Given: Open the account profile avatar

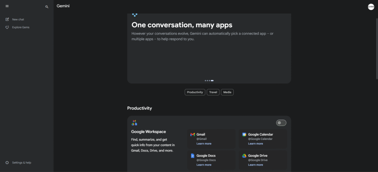Looking at the screenshot, I should pos(371,7).
